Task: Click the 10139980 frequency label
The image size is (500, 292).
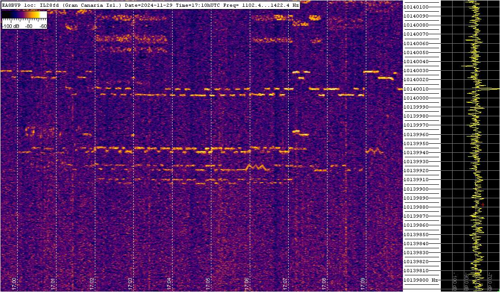Action: click(416, 116)
